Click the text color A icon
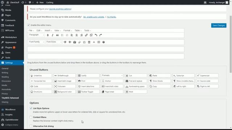232x130 pixels. coord(94,42)
